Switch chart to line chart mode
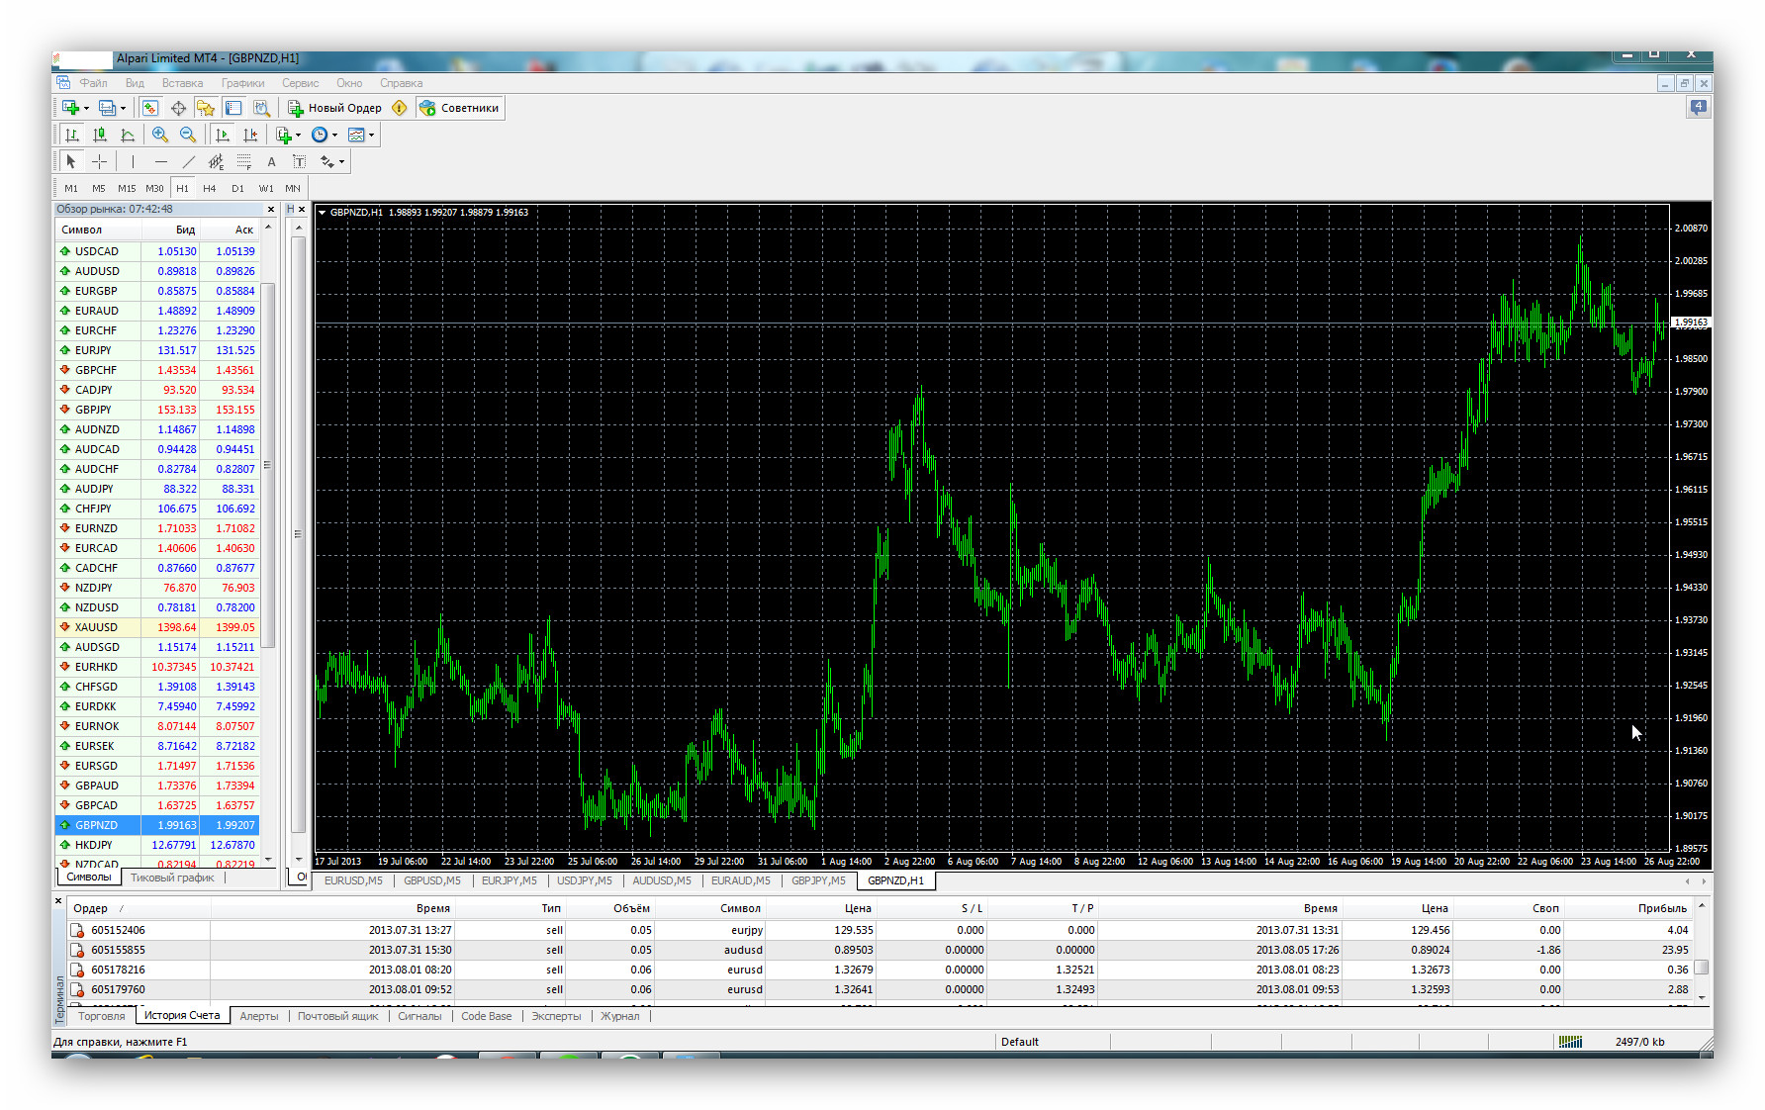 click(x=127, y=135)
